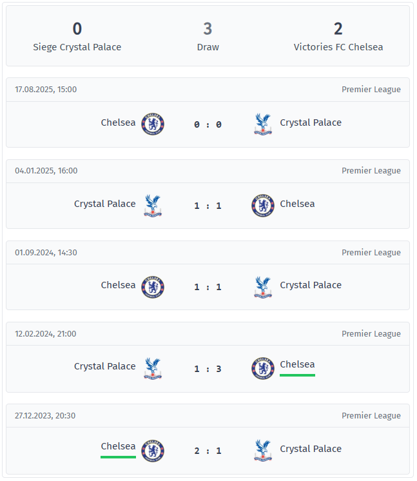Open the 2 : 1 match score
This screenshot has width=417, height=481.
coord(208,451)
